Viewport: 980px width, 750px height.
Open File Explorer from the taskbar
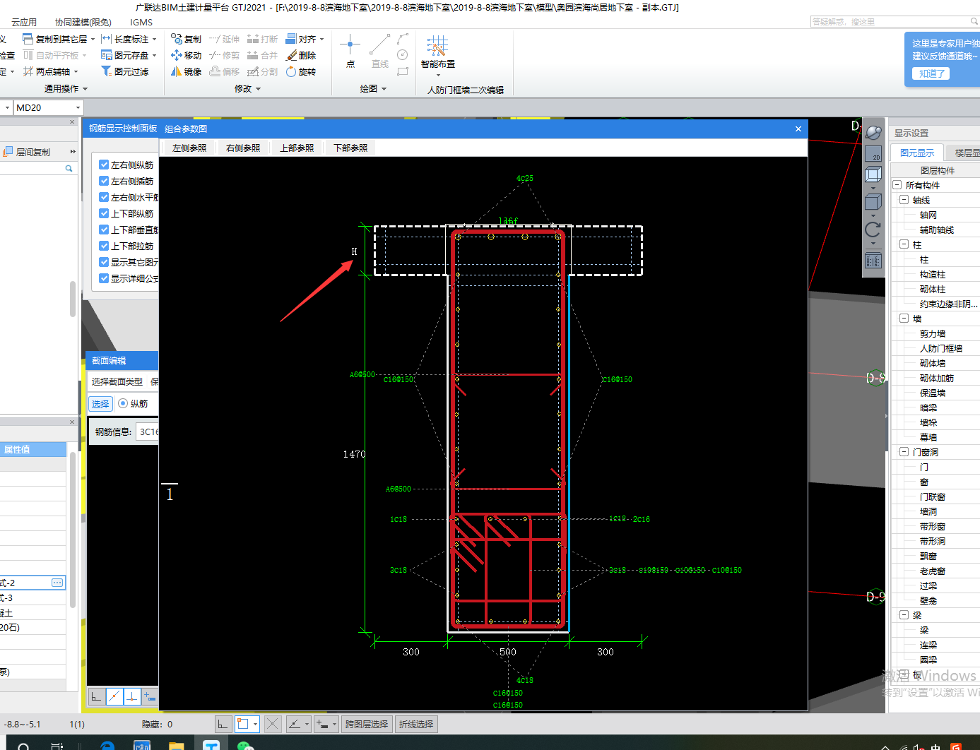176,746
